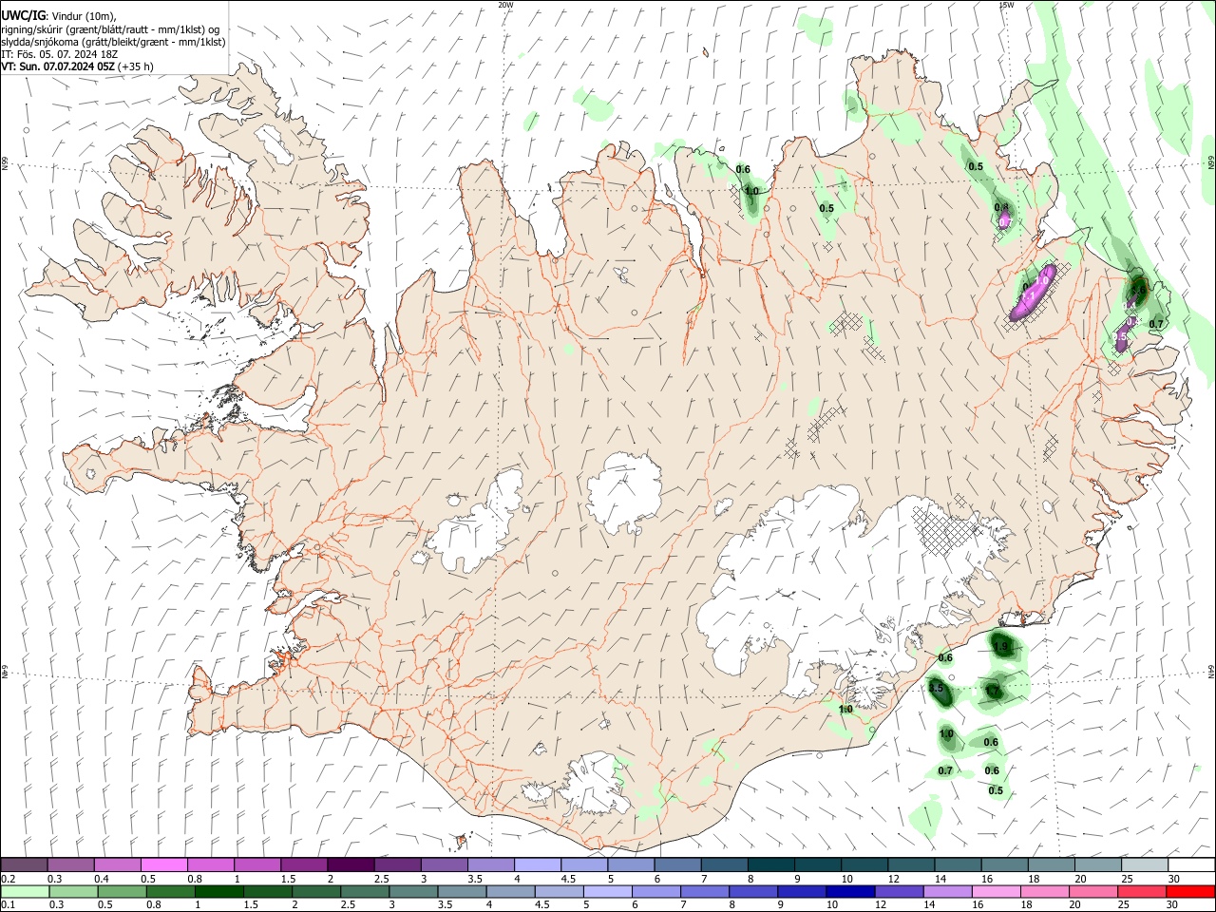Click the 15W longitude label

(x=1006, y=5)
